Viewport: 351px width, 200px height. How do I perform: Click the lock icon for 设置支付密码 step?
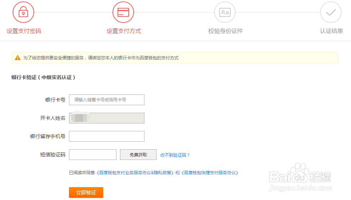point(23,12)
